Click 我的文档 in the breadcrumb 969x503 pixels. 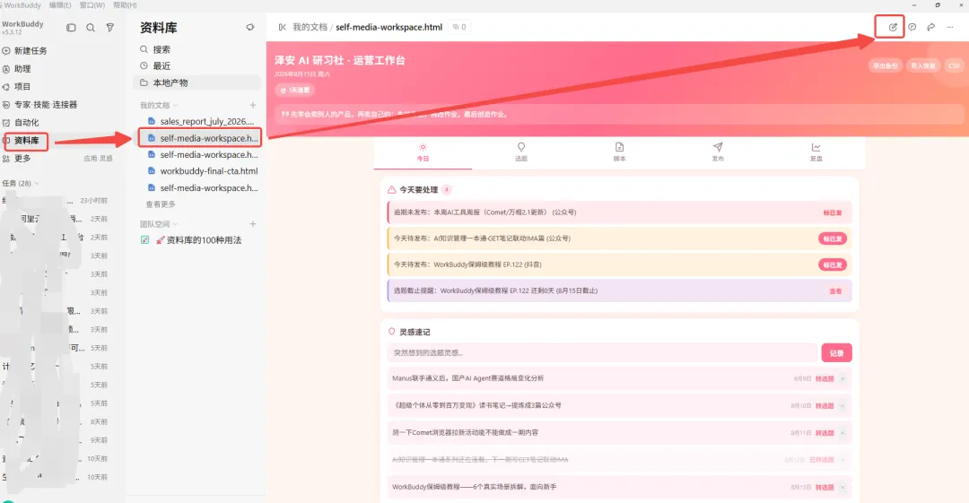tap(310, 27)
